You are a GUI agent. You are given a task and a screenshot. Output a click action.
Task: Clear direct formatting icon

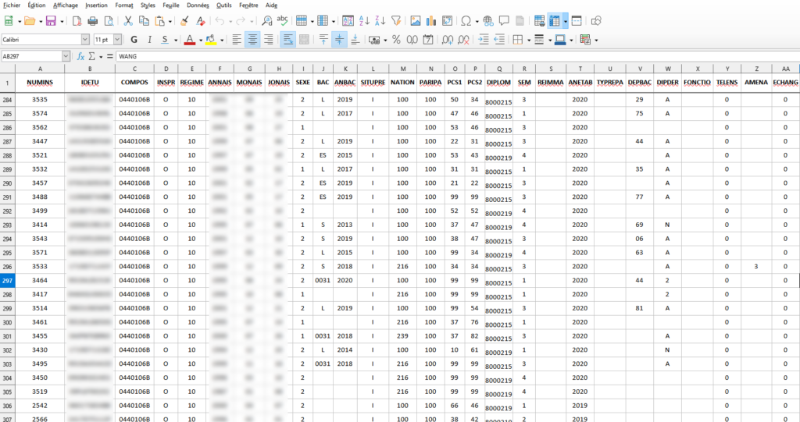(201, 21)
